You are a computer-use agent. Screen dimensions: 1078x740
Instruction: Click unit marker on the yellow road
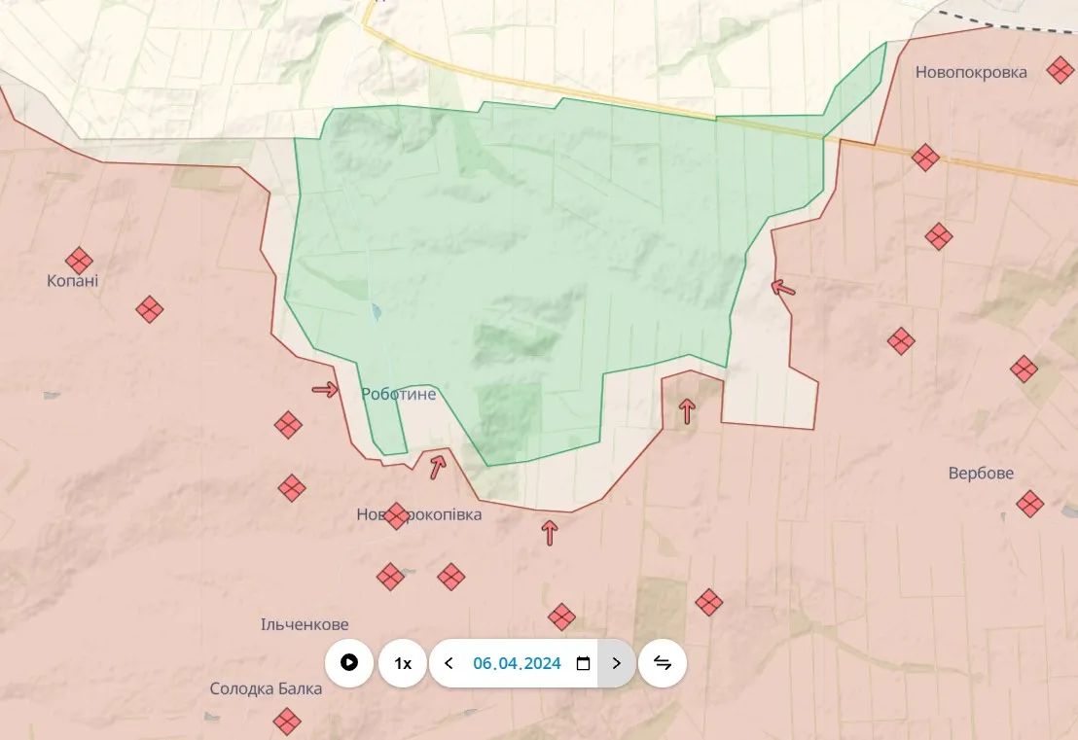[x=925, y=157]
